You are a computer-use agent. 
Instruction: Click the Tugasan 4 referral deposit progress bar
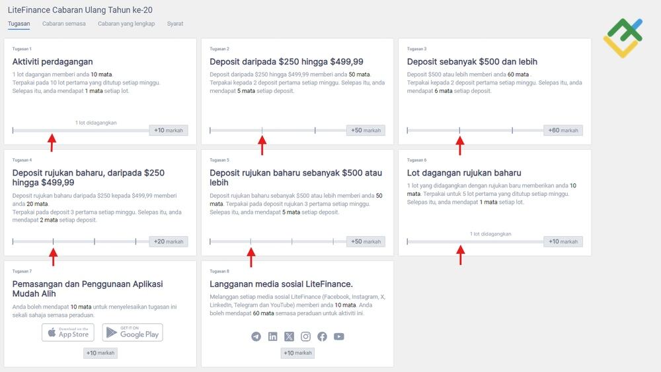click(81, 241)
